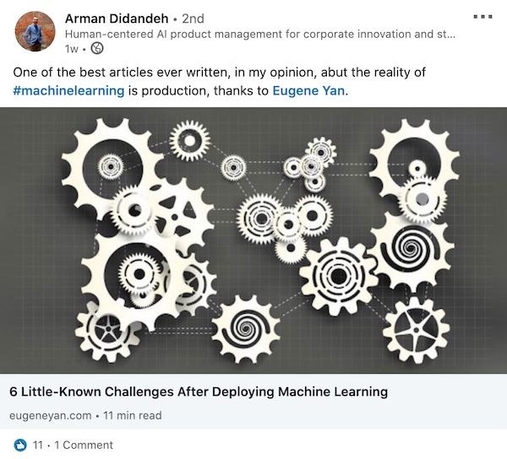
Task: Open the #machinelearning hashtag
Action: point(68,90)
